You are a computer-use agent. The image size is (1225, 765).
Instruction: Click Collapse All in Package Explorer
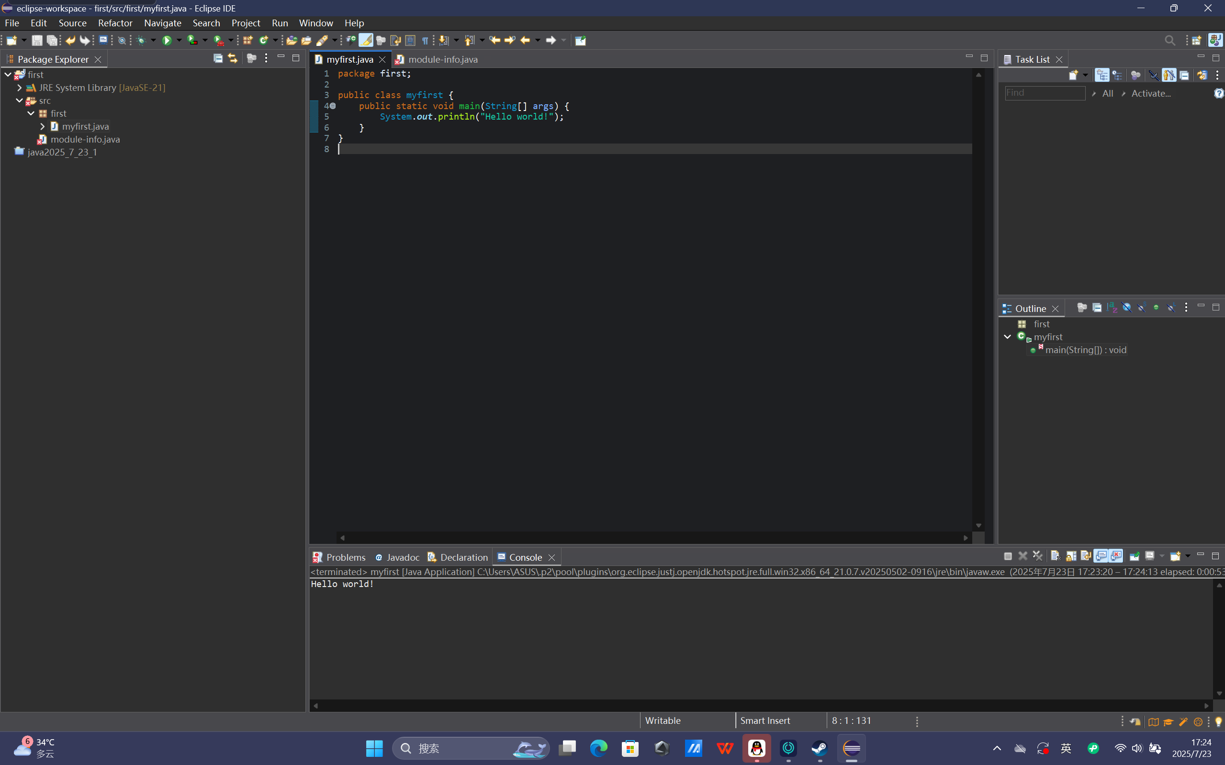(x=218, y=58)
